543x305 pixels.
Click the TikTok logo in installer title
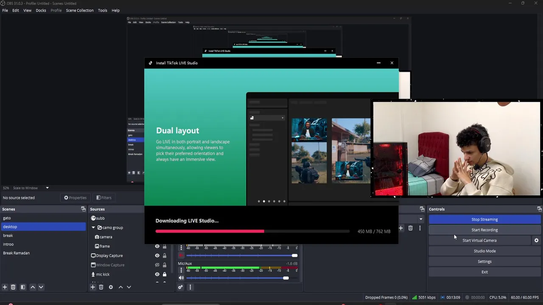pyautogui.click(x=150, y=63)
